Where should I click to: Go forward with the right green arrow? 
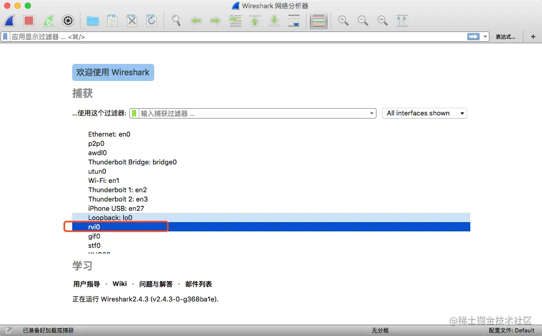tap(216, 21)
